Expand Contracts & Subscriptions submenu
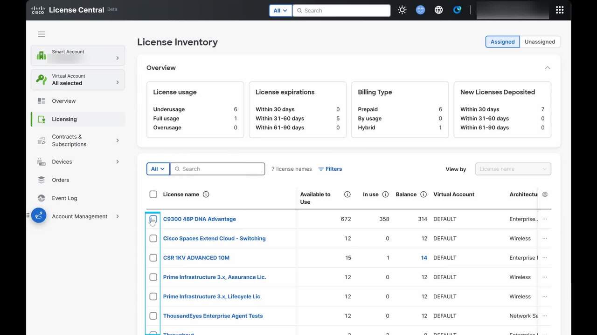The width and height of the screenshot is (597, 335). click(118, 141)
